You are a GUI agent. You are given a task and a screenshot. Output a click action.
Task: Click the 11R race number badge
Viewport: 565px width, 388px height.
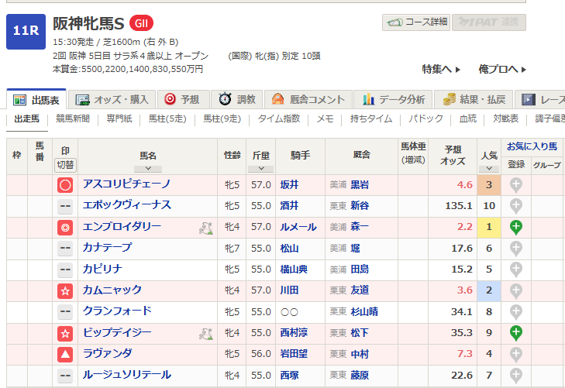(26, 32)
